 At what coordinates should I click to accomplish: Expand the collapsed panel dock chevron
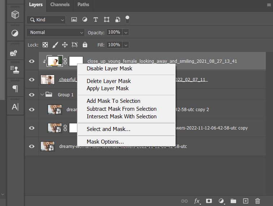click(3, 194)
